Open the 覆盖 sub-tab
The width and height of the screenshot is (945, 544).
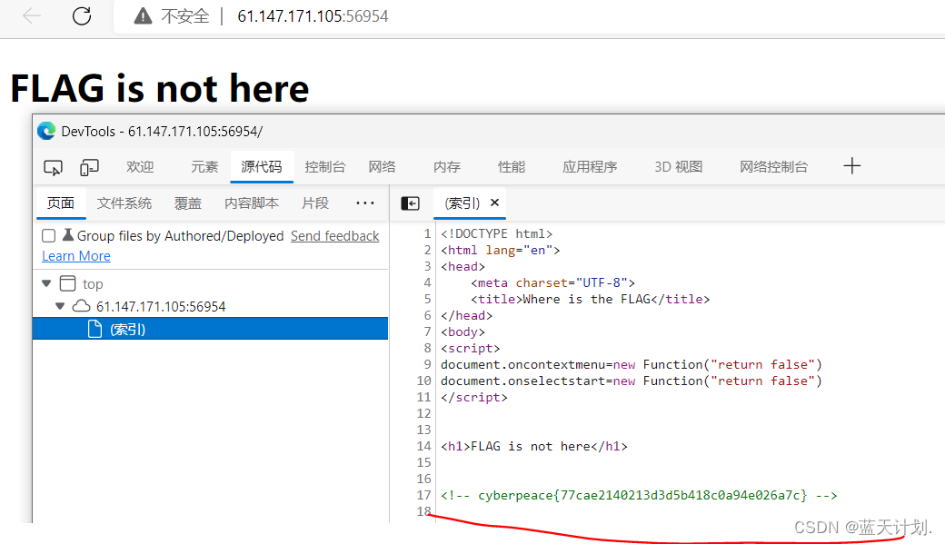188,203
